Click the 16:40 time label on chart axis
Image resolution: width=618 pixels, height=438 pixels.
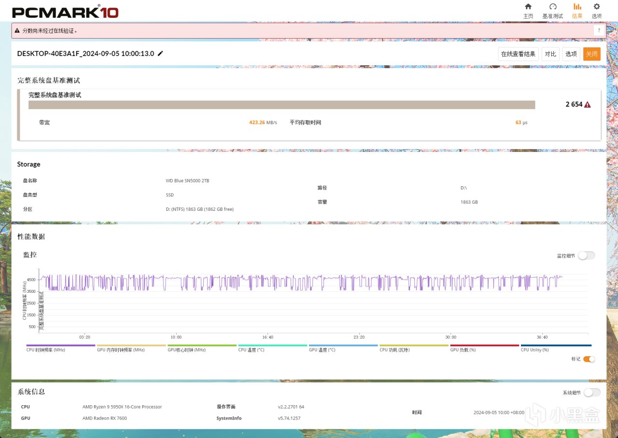pos(267,337)
